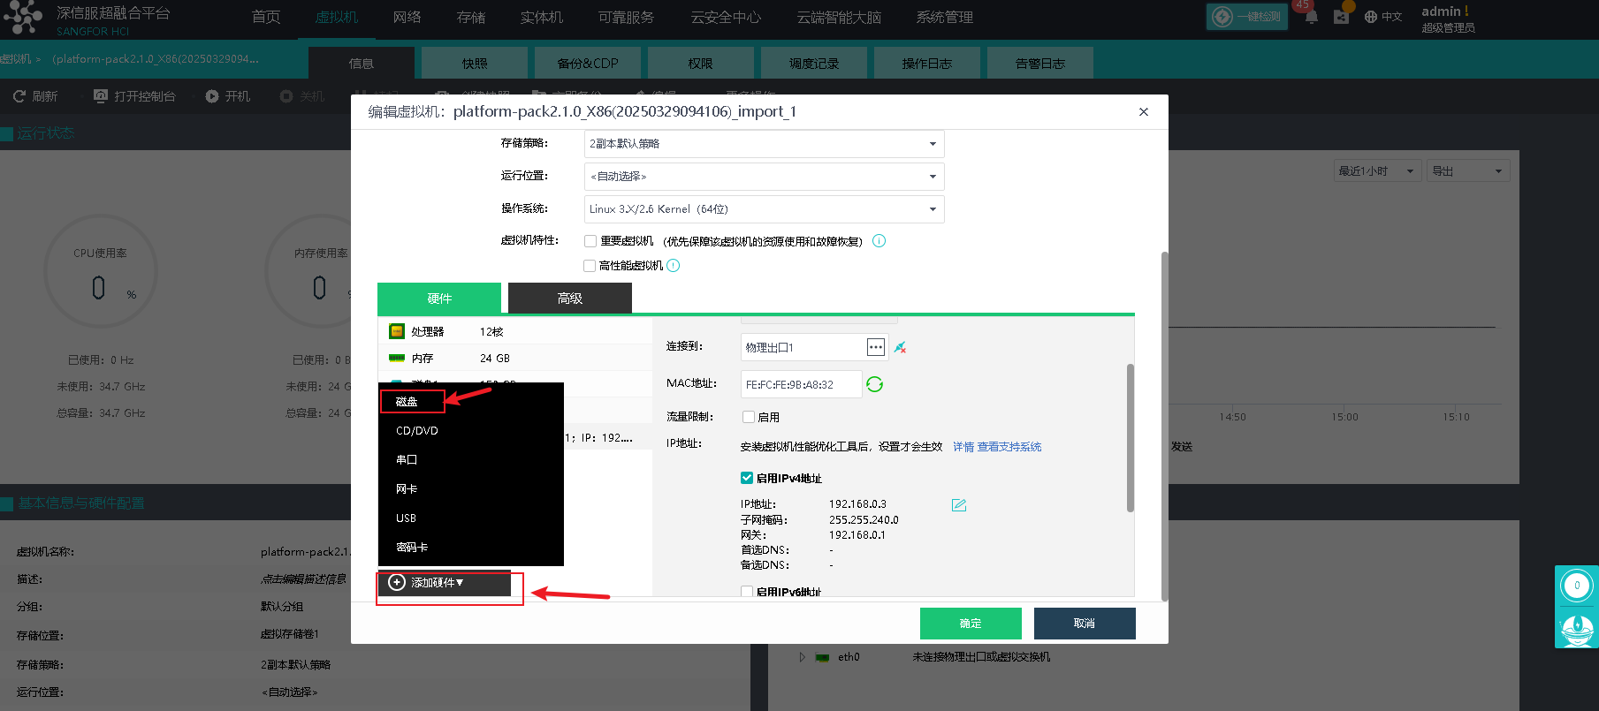Open the 物理出口1 browse ellipsis button

click(x=875, y=347)
